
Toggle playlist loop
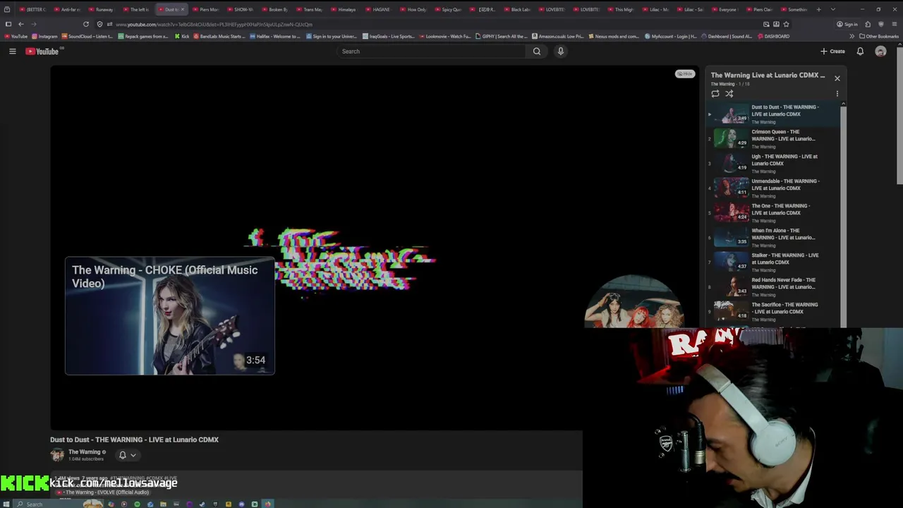[x=715, y=93]
